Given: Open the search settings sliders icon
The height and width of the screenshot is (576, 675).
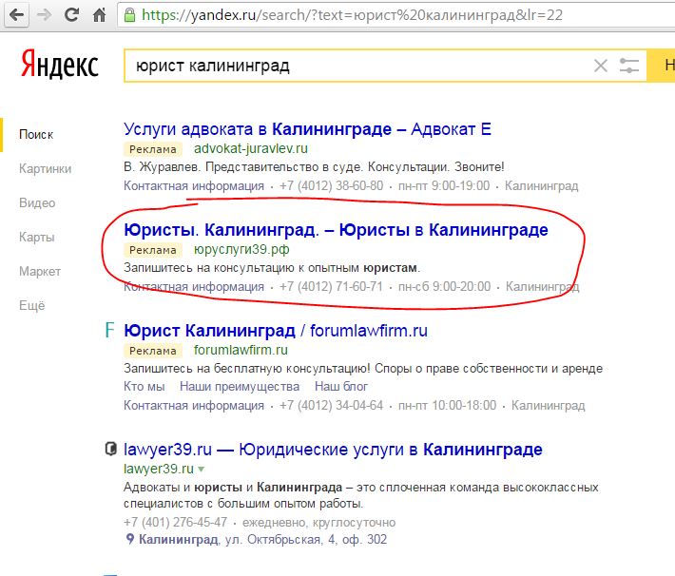Looking at the screenshot, I should tap(629, 66).
